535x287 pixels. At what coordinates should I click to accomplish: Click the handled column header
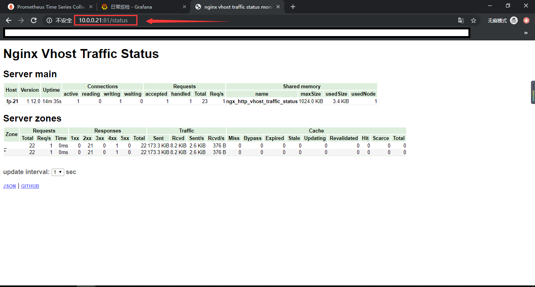point(181,94)
